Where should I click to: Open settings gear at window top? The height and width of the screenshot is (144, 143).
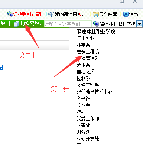122,1
